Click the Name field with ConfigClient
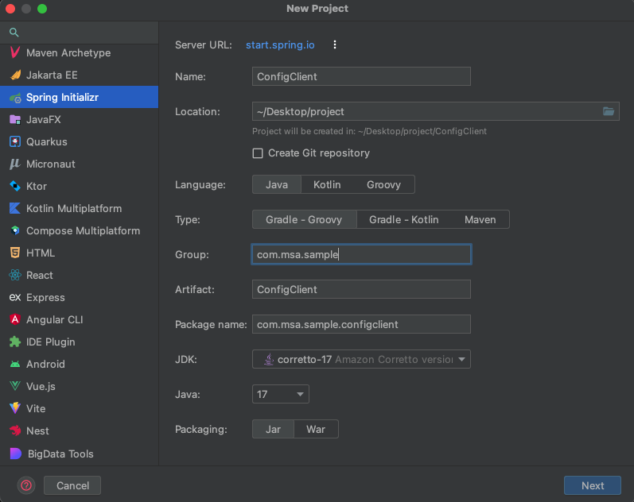Viewport: 634px width, 502px height. [x=361, y=76]
